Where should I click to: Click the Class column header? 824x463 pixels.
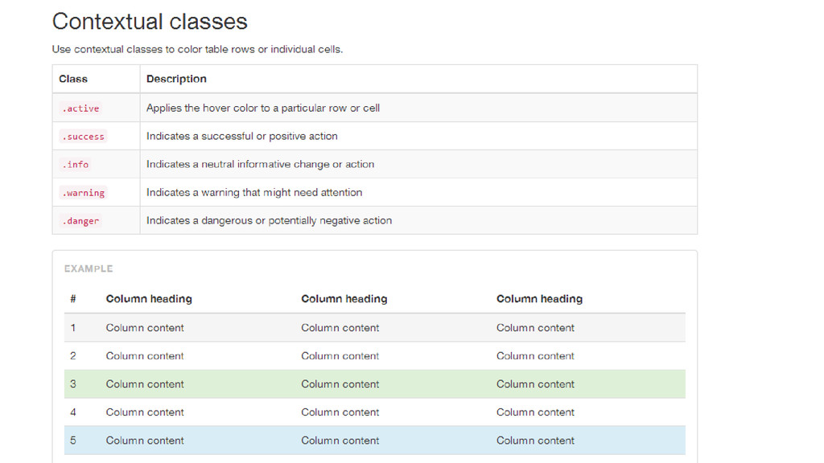point(73,79)
